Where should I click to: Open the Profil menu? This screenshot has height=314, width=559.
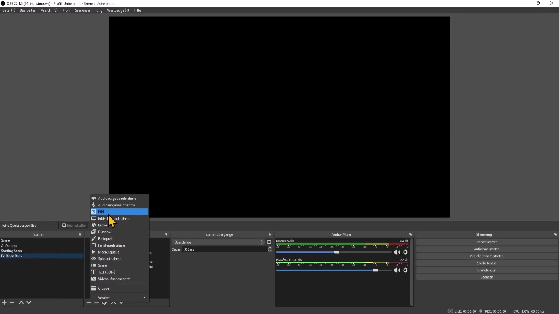tap(66, 10)
